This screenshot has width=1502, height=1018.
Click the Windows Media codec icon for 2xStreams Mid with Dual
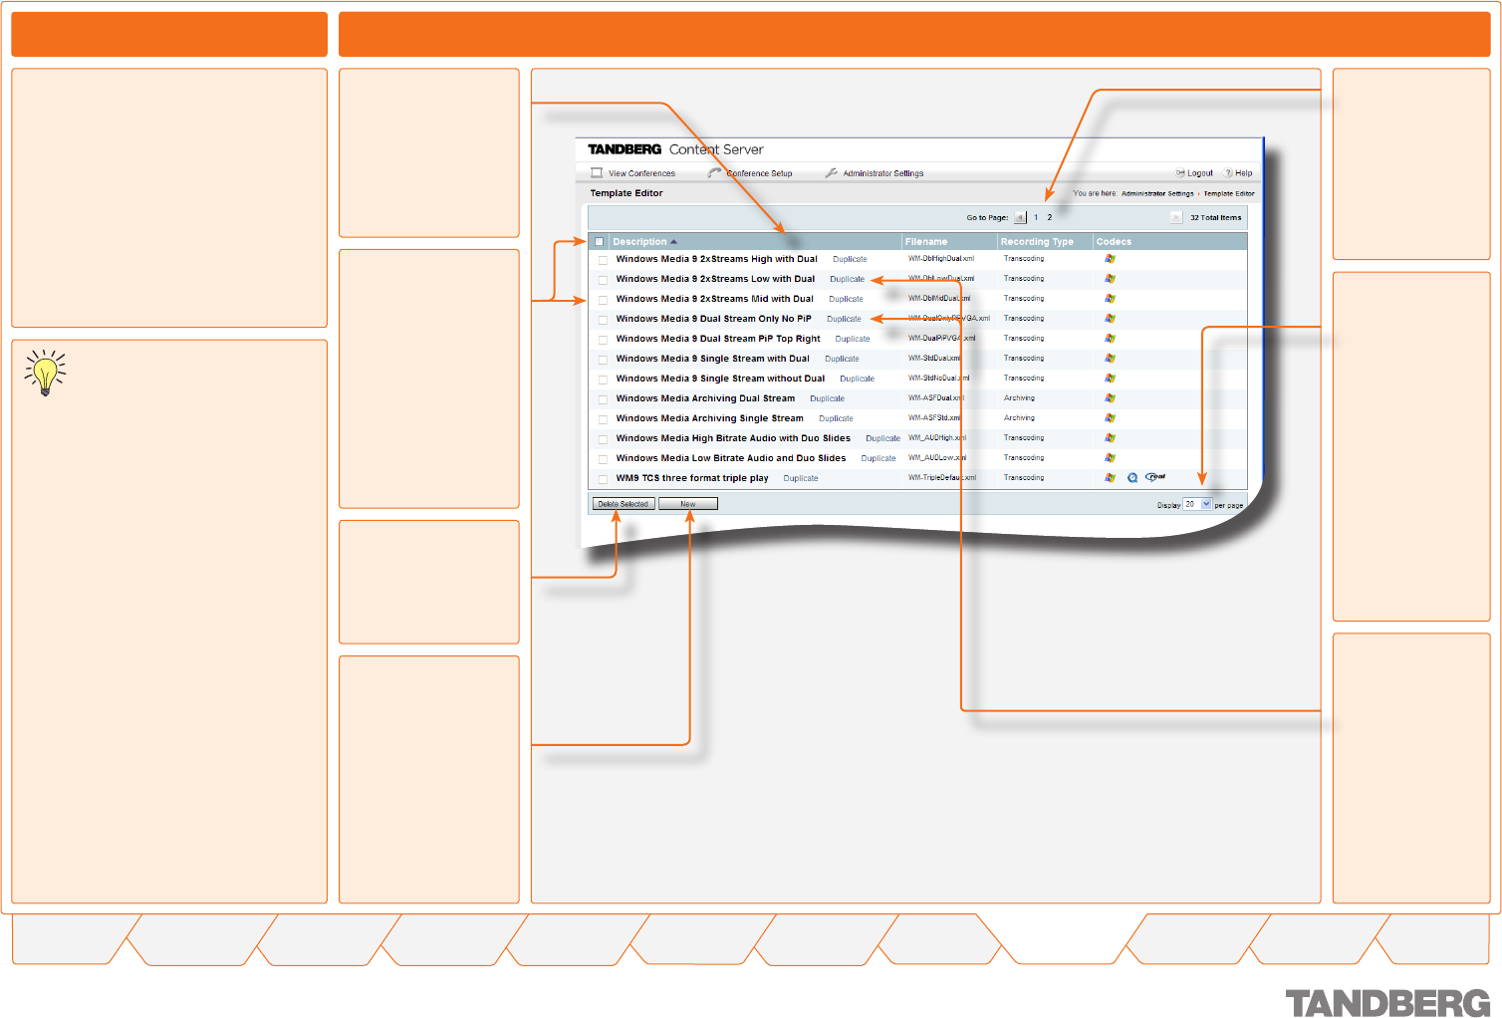point(1110,299)
